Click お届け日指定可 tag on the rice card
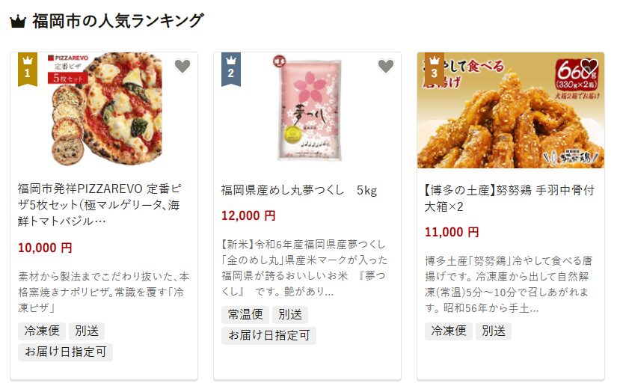Image resolution: width=620 pixels, height=389 pixels. [x=269, y=336]
